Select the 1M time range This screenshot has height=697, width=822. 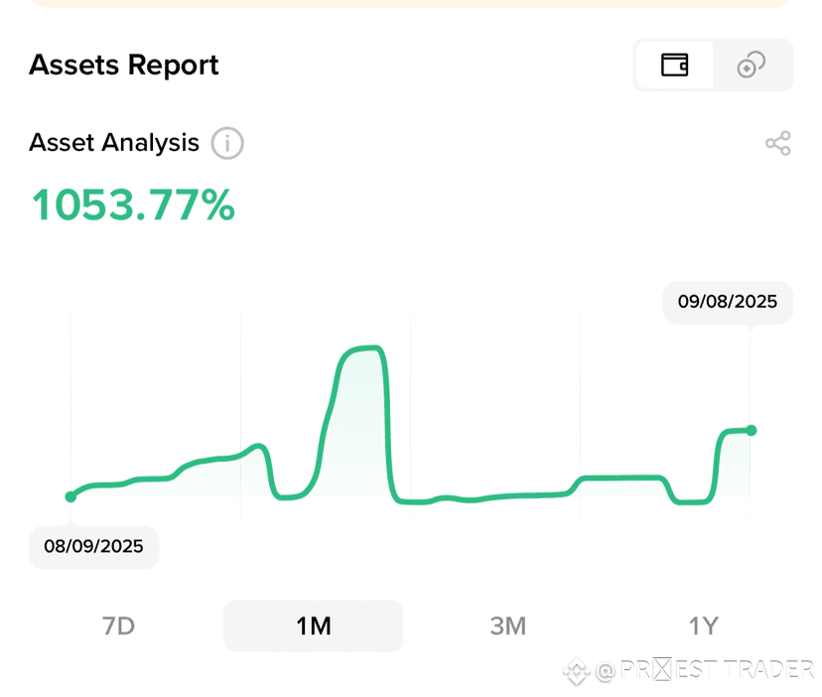click(314, 626)
